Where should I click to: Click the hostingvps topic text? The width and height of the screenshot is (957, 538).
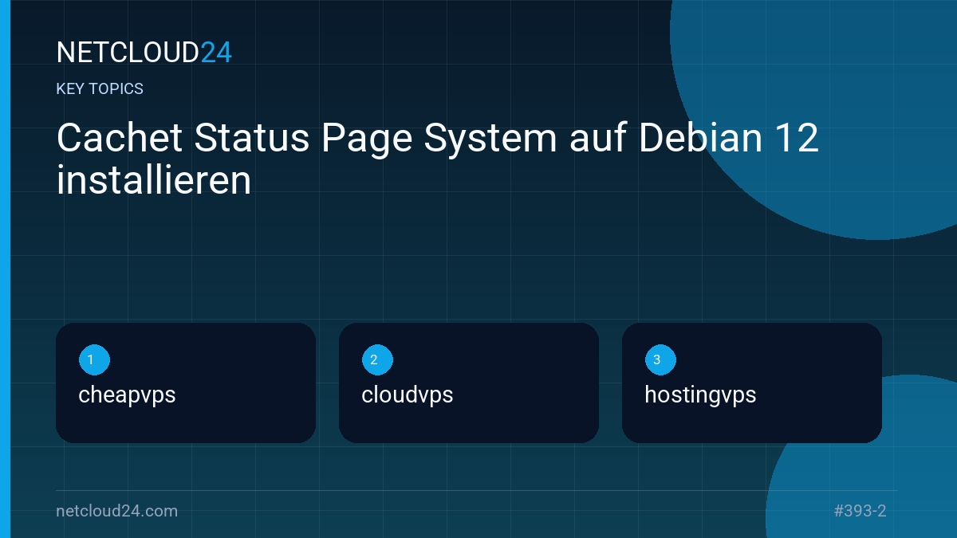700,395
